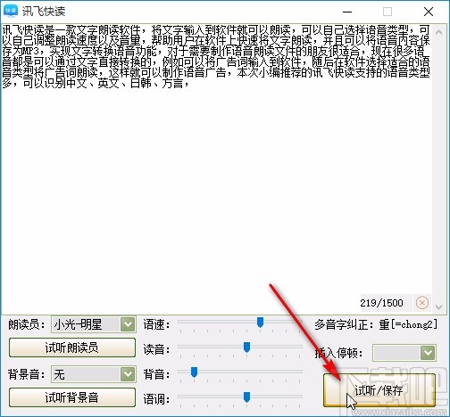Click the 背景音 label

26,374
